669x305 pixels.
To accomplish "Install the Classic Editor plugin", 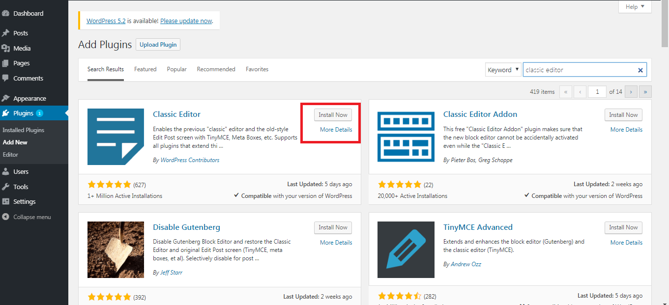I will 333,115.
